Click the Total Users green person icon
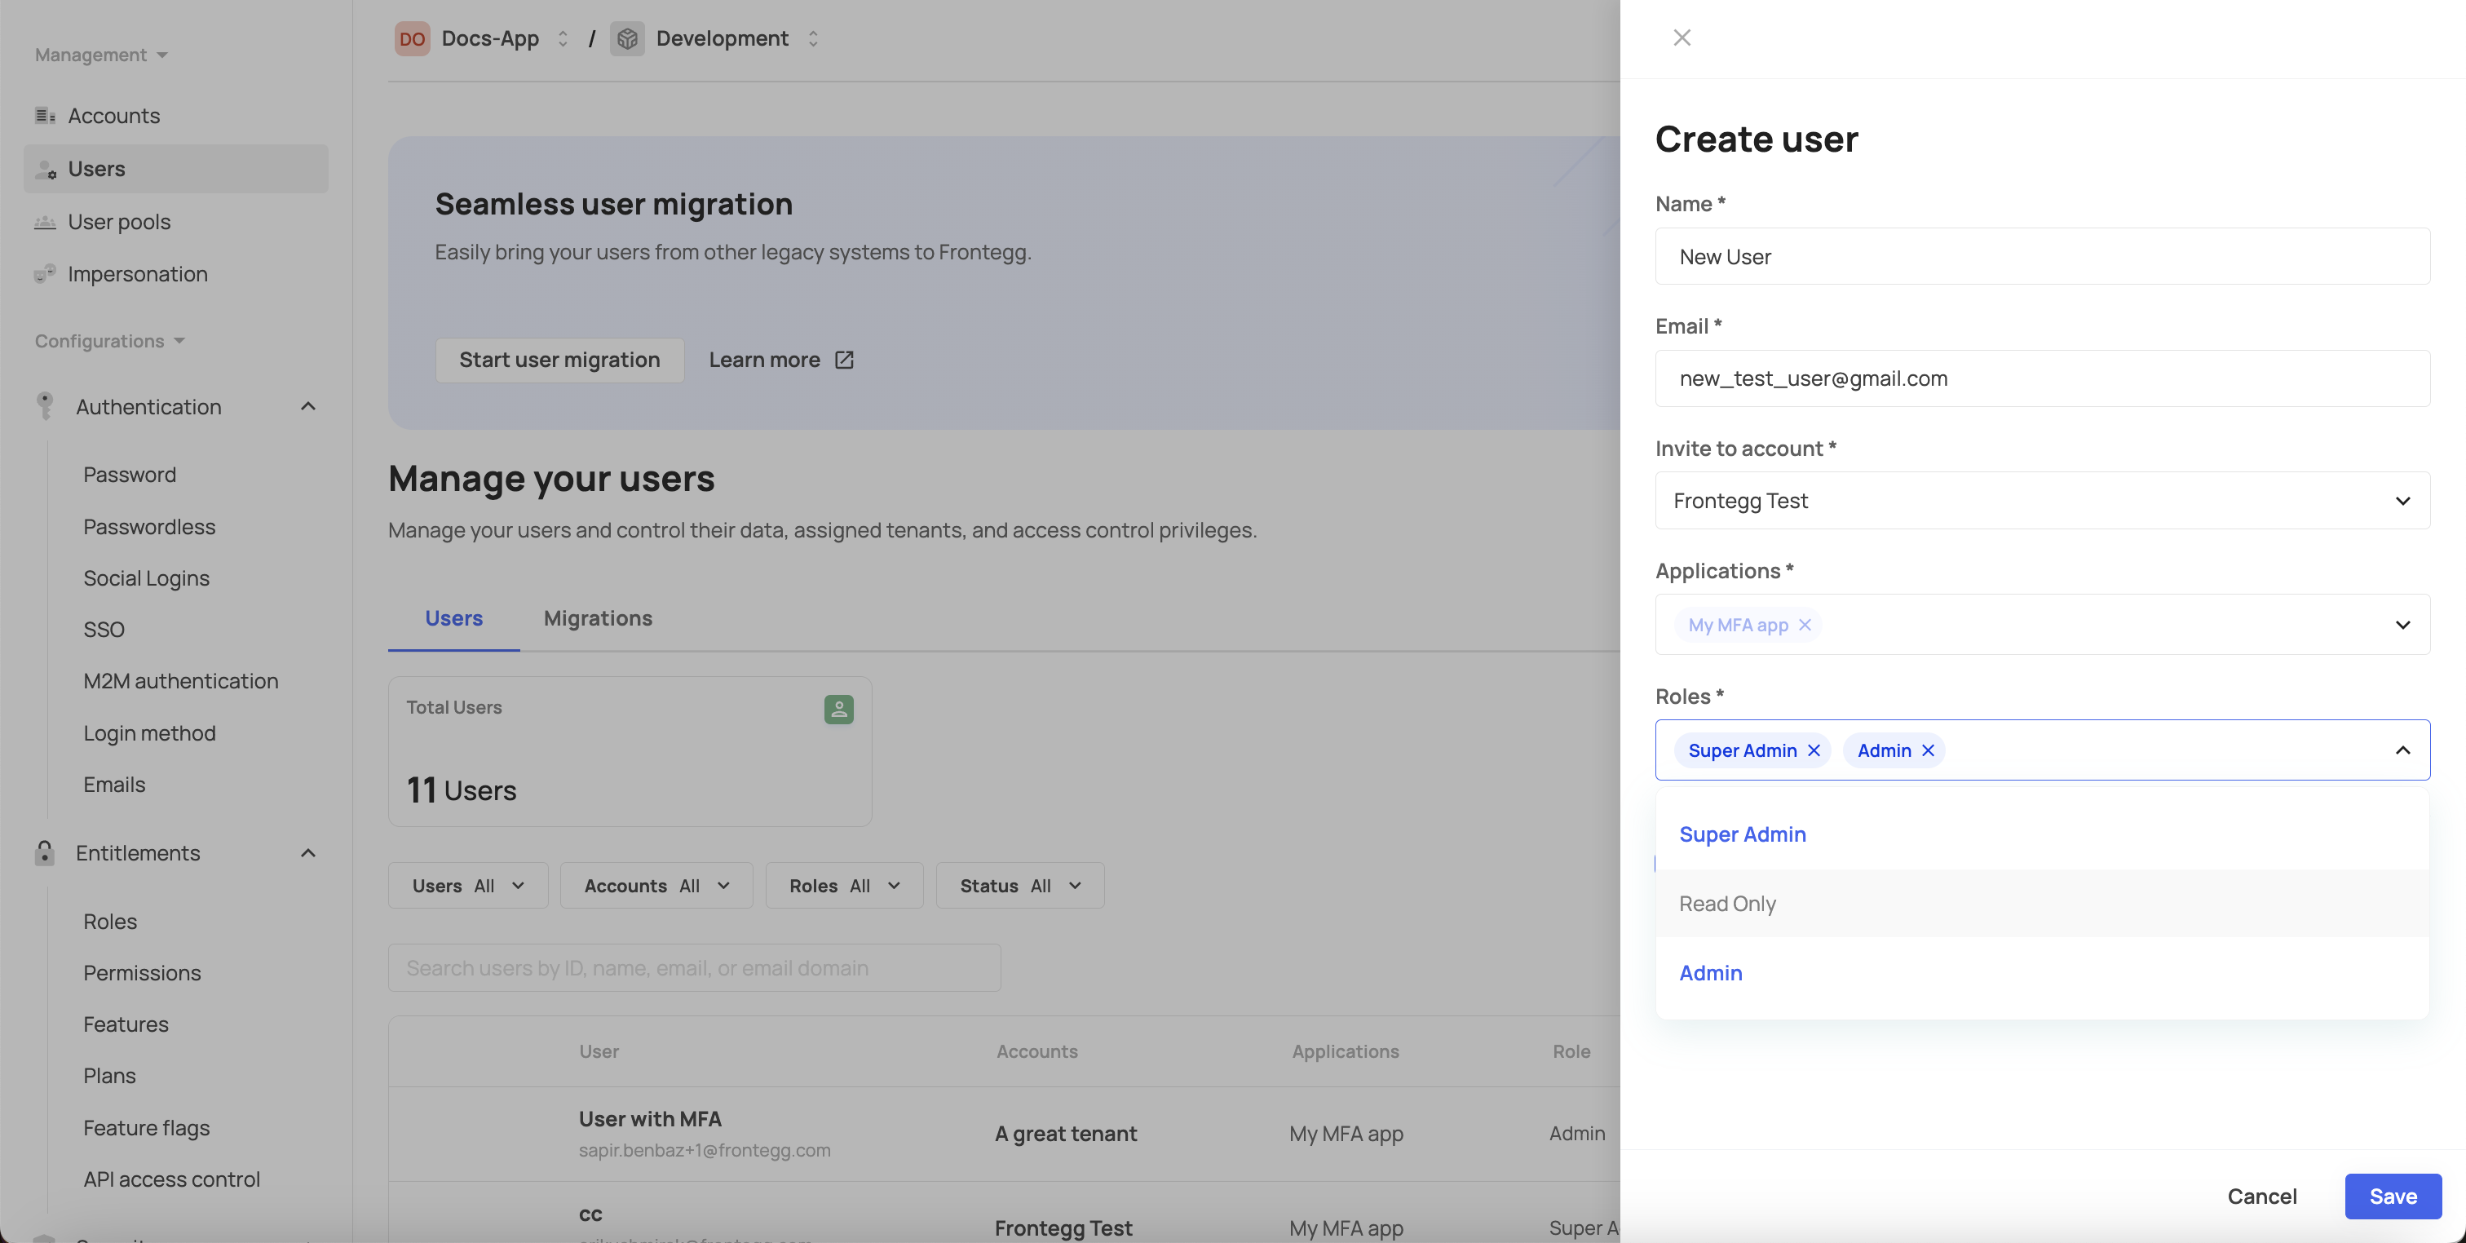 838,709
